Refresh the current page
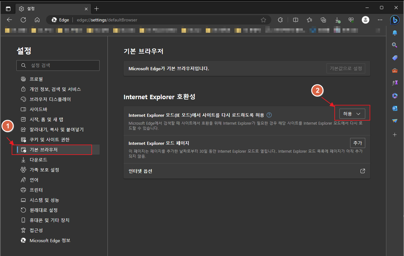The height and width of the screenshot is (256, 404). [x=23, y=20]
